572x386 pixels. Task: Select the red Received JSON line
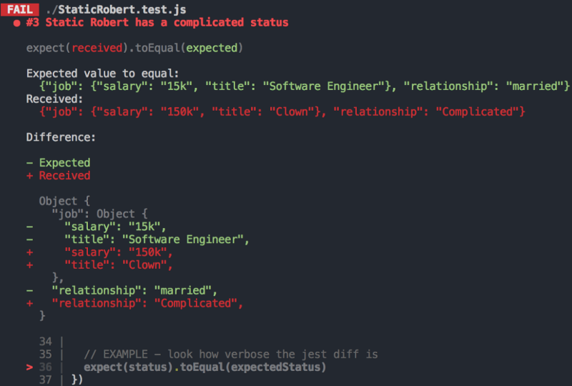(x=282, y=112)
